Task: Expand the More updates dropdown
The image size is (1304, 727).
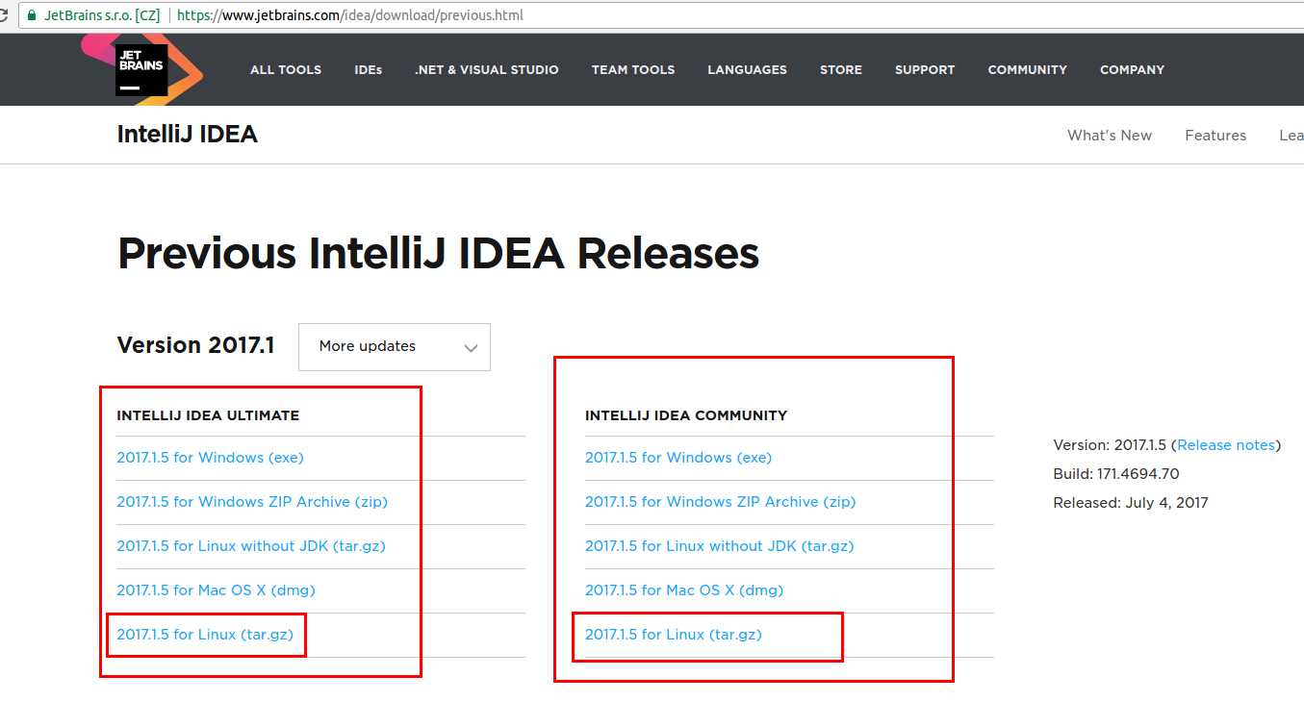Action: click(x=395, y=346)
